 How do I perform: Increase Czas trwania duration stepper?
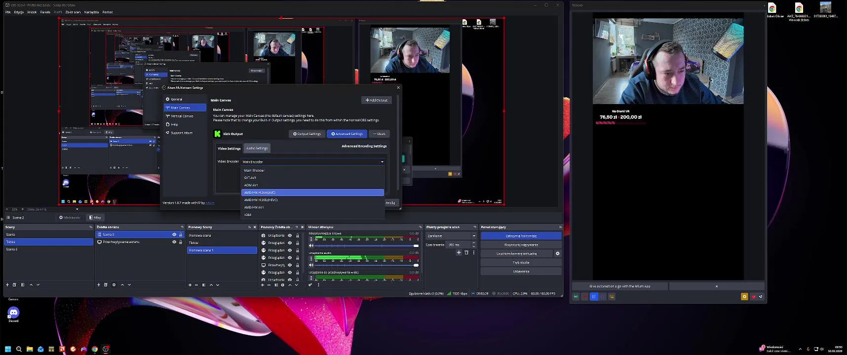474,243
